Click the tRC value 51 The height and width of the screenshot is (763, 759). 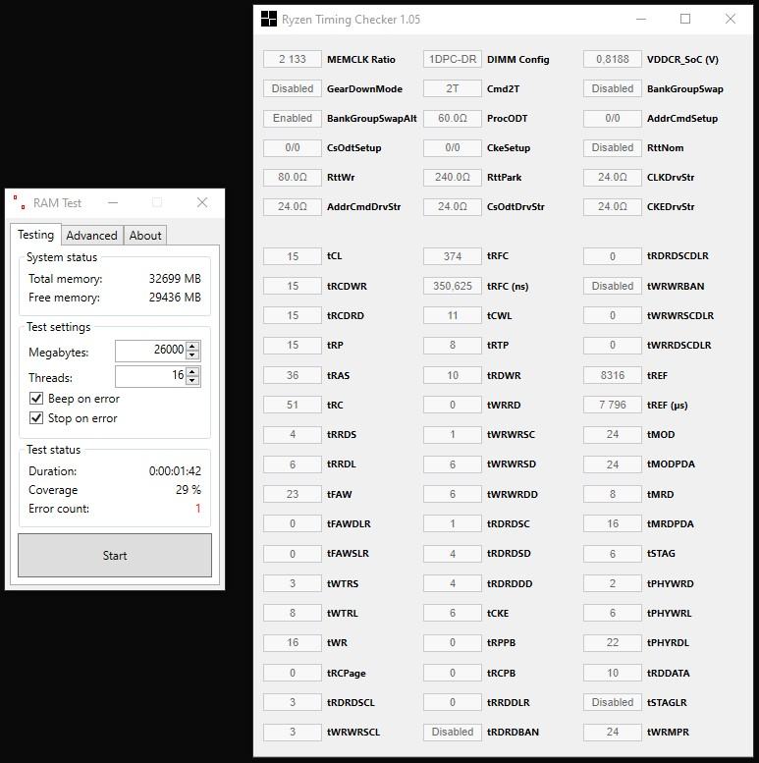[x=293, y=405]
